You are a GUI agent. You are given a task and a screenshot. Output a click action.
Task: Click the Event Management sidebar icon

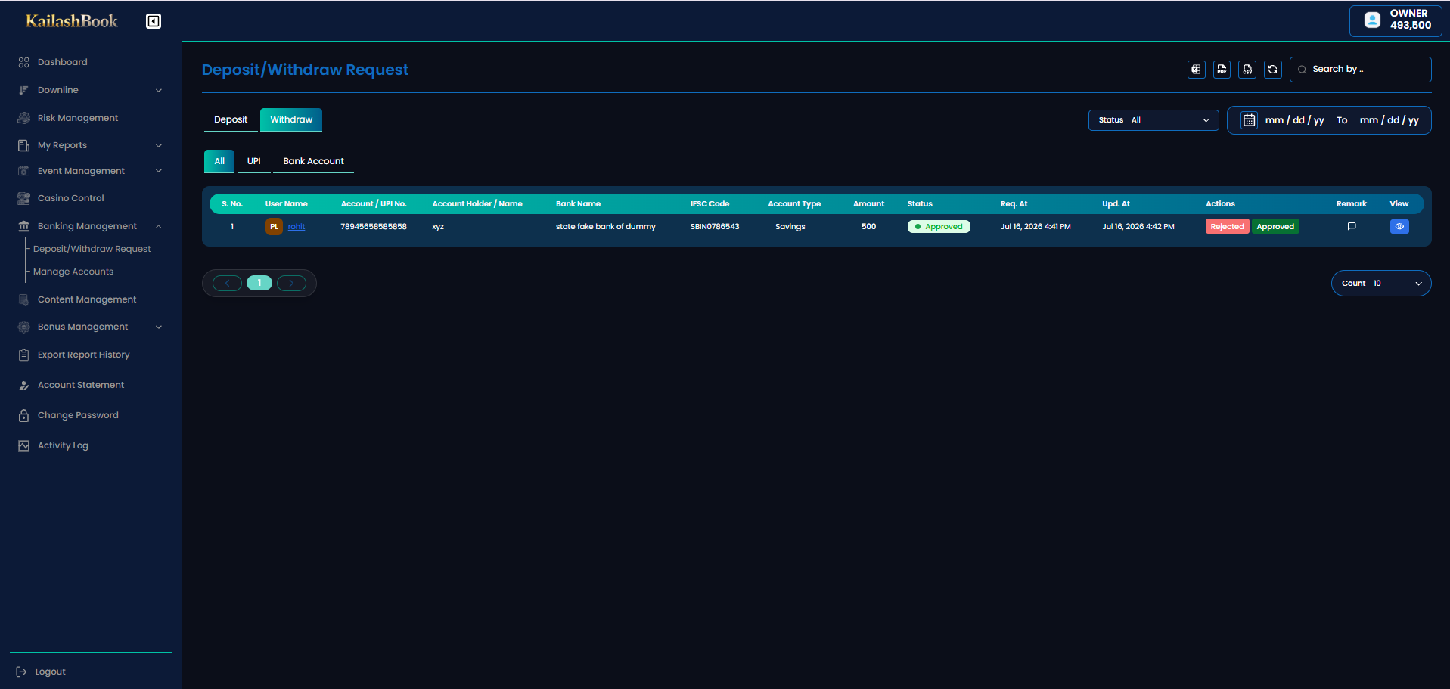click(23, 171)
